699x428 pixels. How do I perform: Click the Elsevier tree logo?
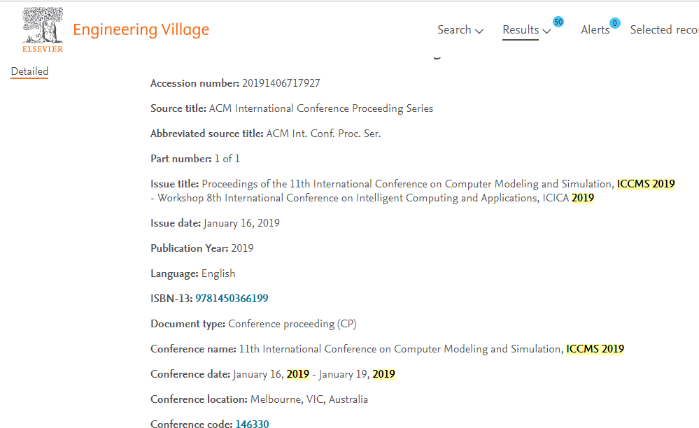(43, 26)
